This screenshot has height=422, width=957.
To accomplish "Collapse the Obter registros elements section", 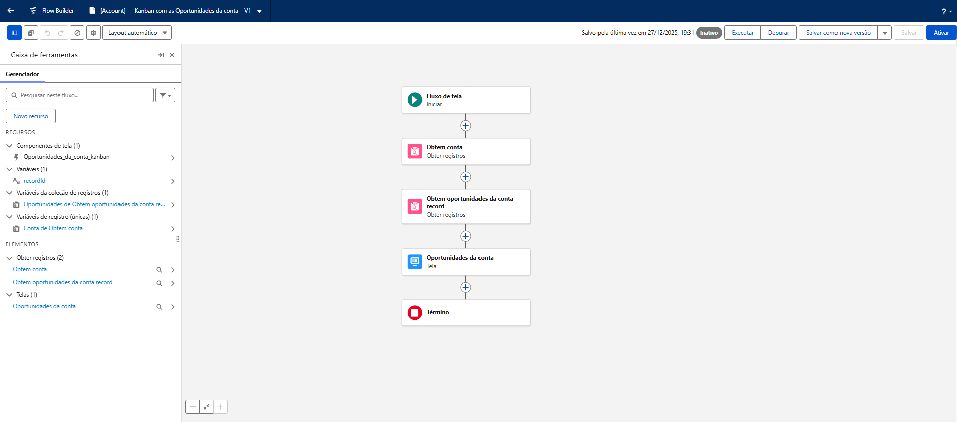I will pos(9,258).
